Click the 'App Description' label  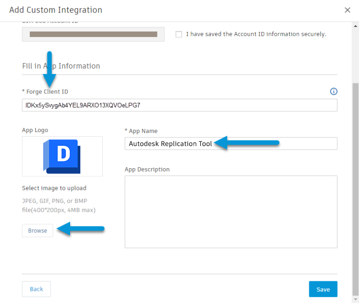point(147,170)
